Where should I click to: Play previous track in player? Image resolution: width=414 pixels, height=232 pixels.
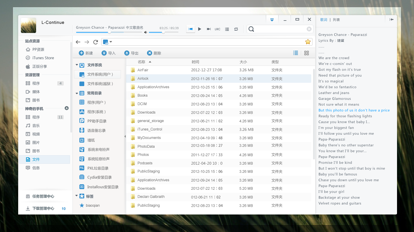(191, 29)
